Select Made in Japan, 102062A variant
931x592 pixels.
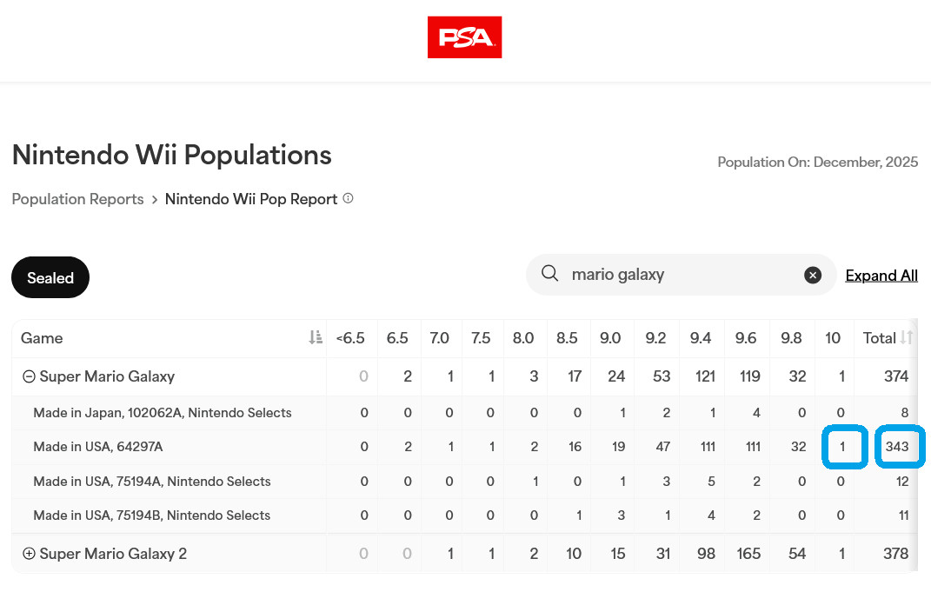162,413
